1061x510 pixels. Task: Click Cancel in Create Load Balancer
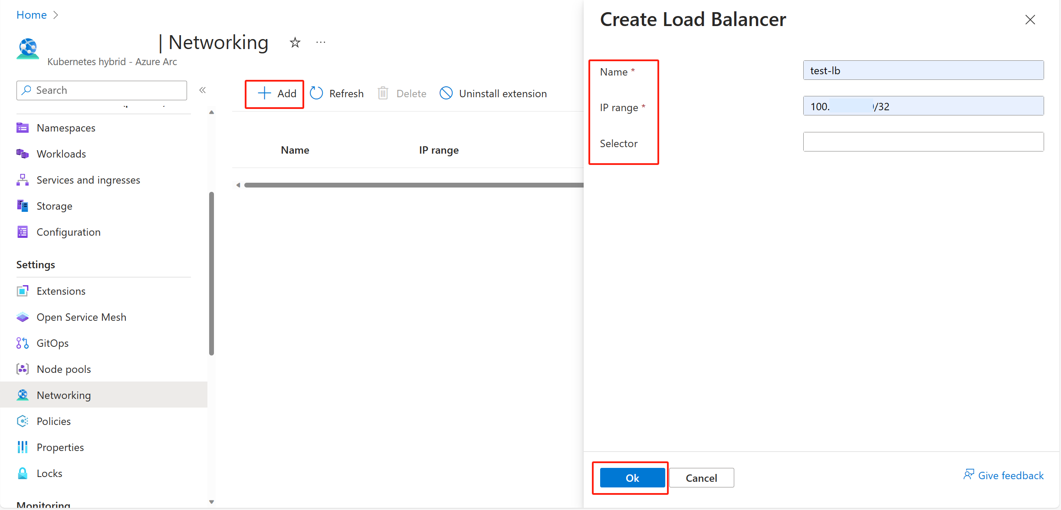click(x=701, y=478)
